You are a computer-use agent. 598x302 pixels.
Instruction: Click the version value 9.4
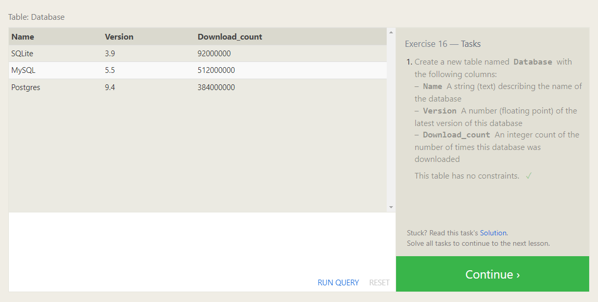click(110, 87)
